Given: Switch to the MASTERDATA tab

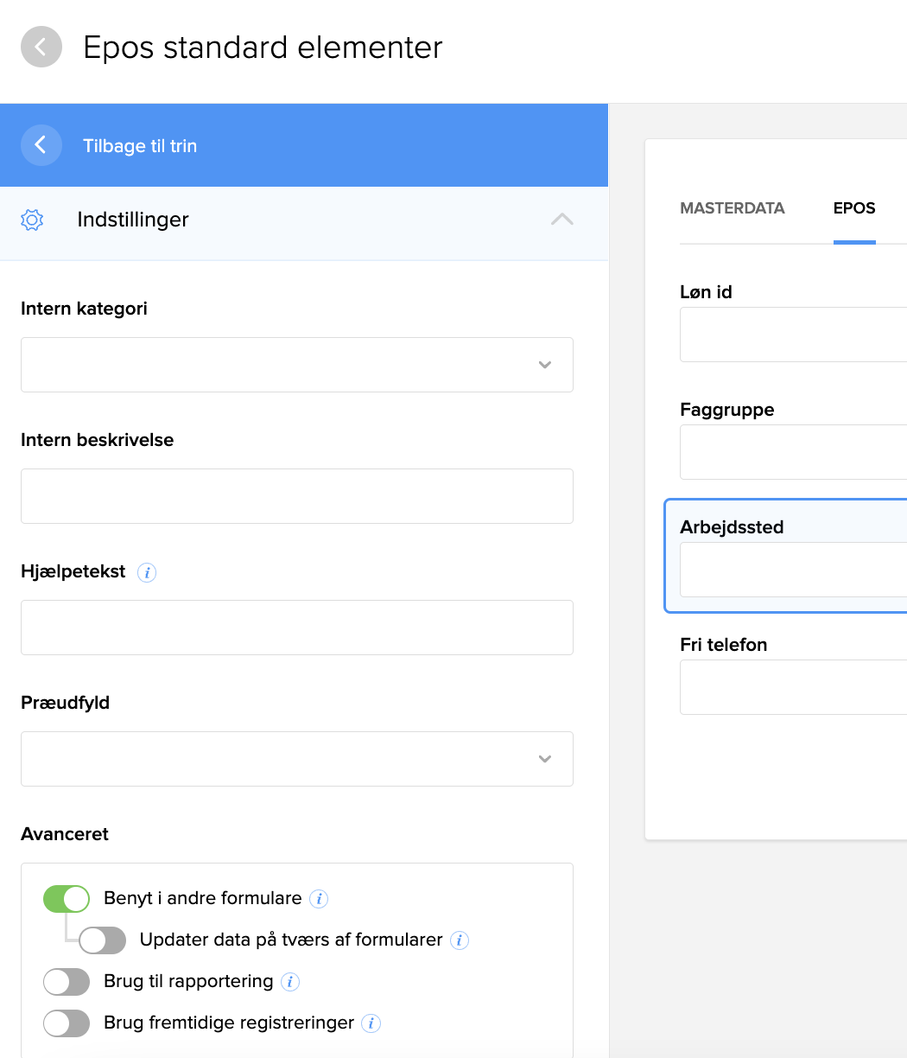Looking at the screenshot, I should click(733, 208).
